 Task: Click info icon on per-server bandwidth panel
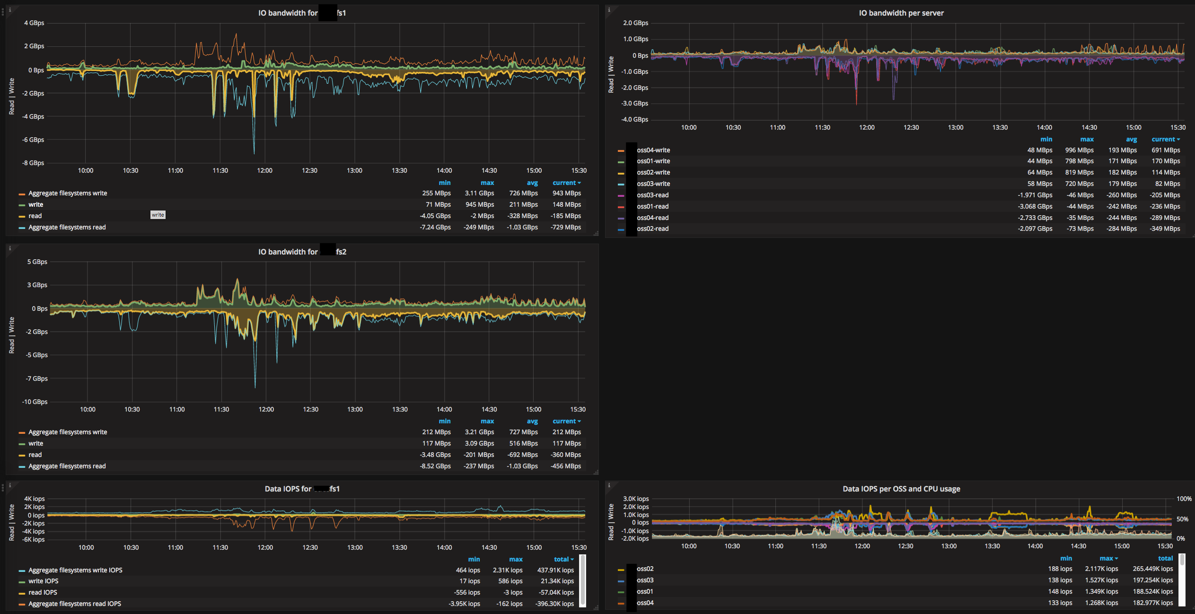tap(609, 9)
